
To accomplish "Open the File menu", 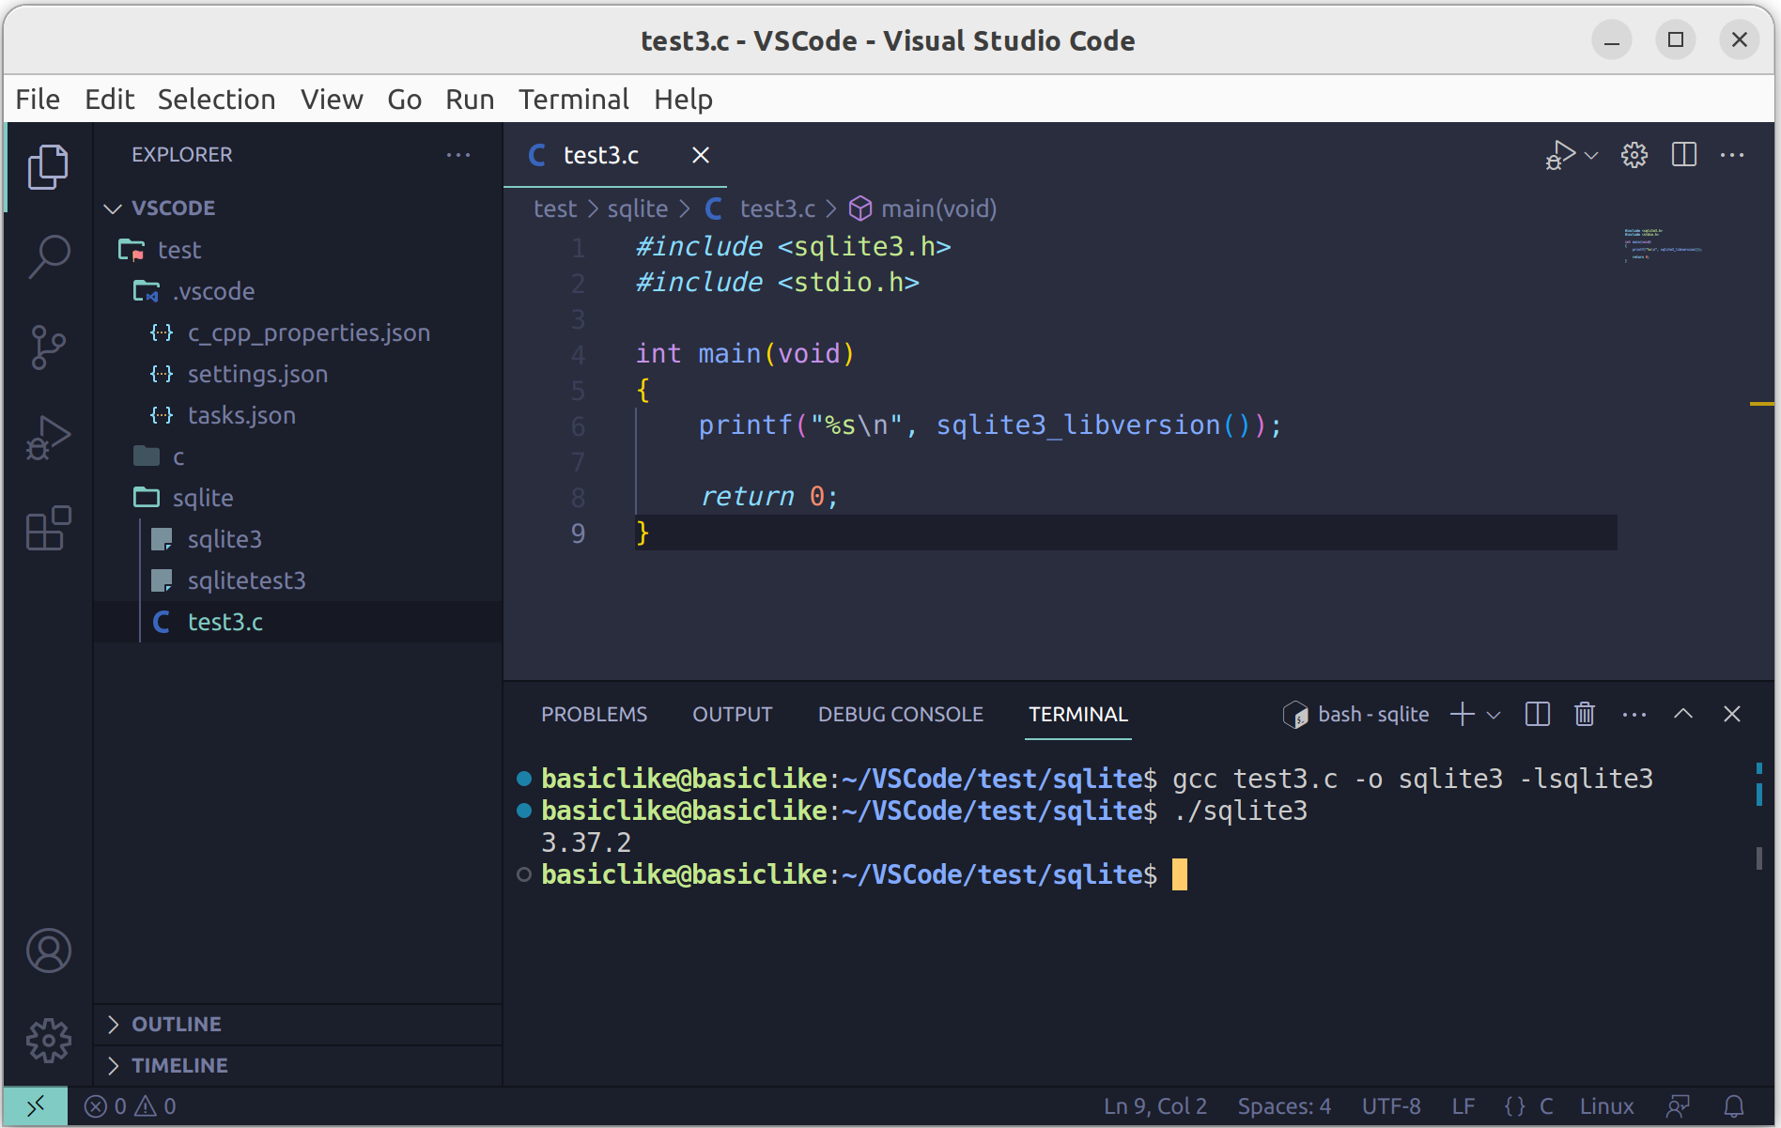I will (x=38, y=100).
